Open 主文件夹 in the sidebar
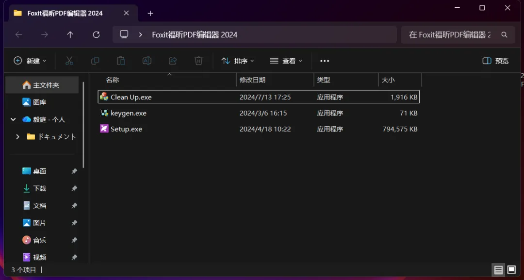 (x=42, y=85)
